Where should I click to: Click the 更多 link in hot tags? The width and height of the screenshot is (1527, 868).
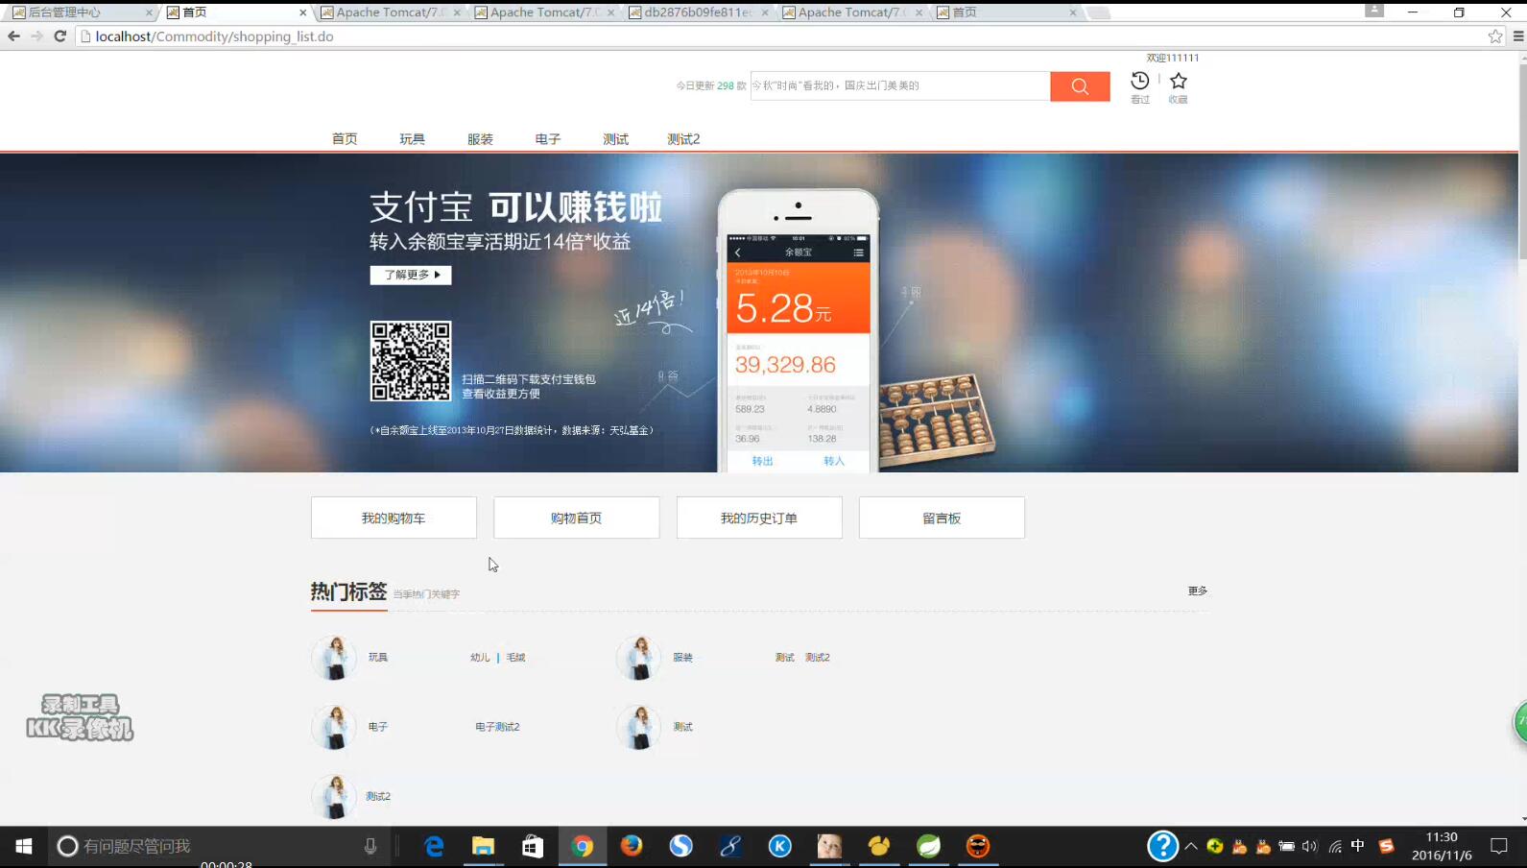[1198, 591]
